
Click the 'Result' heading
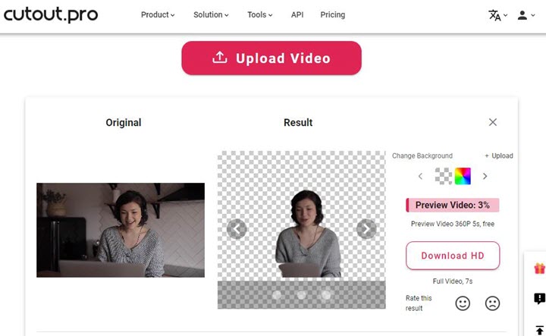[298, 123]
